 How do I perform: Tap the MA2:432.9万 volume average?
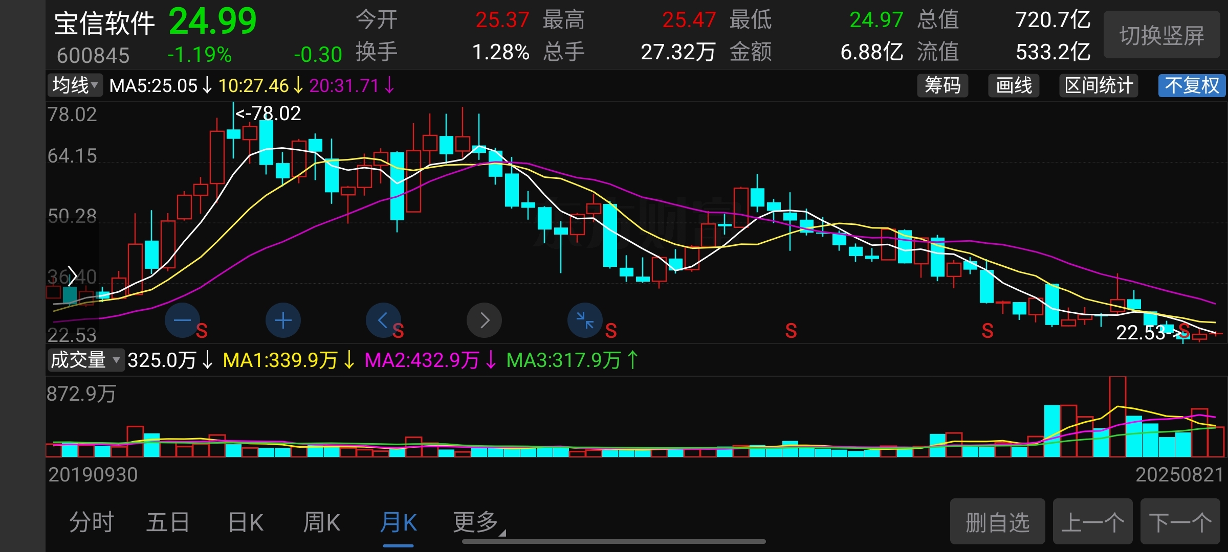coord(422,360)
